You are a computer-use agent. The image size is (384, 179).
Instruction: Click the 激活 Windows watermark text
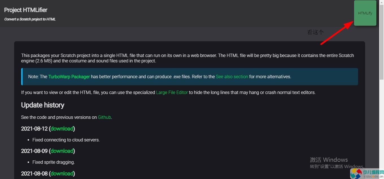pyautogui.click(x=329, y=160)
